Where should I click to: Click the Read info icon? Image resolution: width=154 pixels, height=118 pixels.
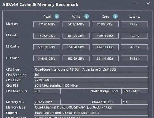(x=57, y=16)
